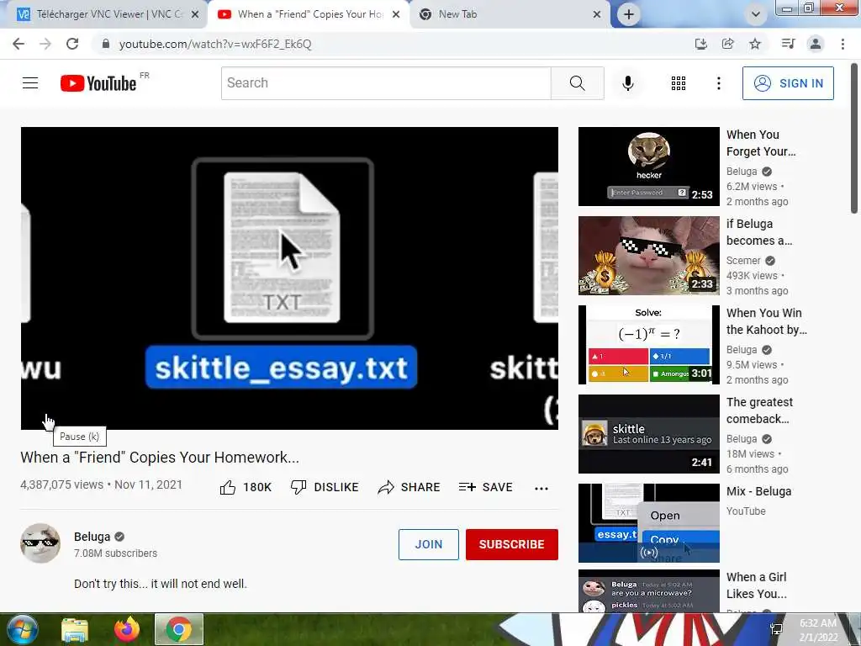
Task: Open When You Forget Your... video title
Action: tap(760, 143)
